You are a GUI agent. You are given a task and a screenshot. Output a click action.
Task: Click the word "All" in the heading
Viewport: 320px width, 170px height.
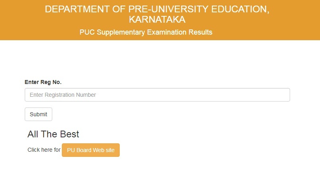[33, 134]
